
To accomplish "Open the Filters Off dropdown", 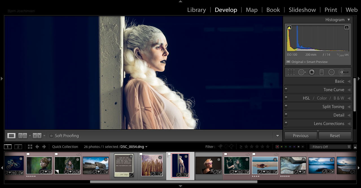I will point(330,147).
